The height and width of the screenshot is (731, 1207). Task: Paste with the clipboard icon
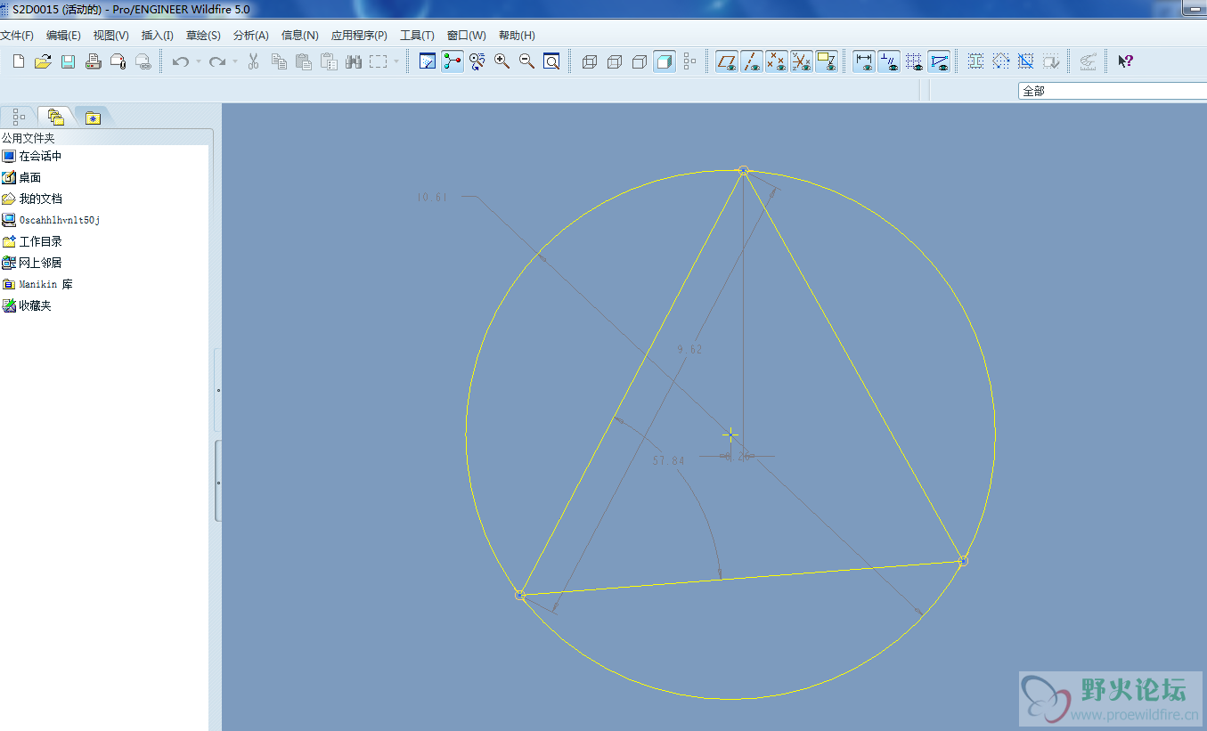click(x=304, y=61)
